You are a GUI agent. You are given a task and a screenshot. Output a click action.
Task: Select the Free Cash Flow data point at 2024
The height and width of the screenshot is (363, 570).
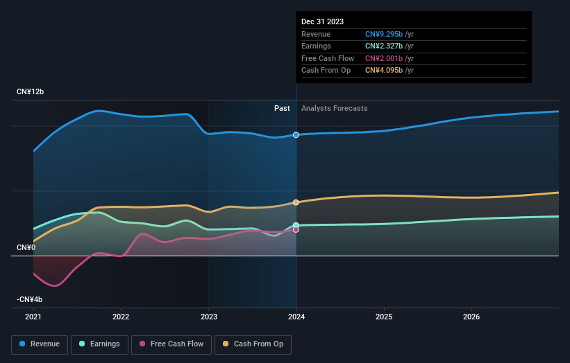click(x=296, y=229)
